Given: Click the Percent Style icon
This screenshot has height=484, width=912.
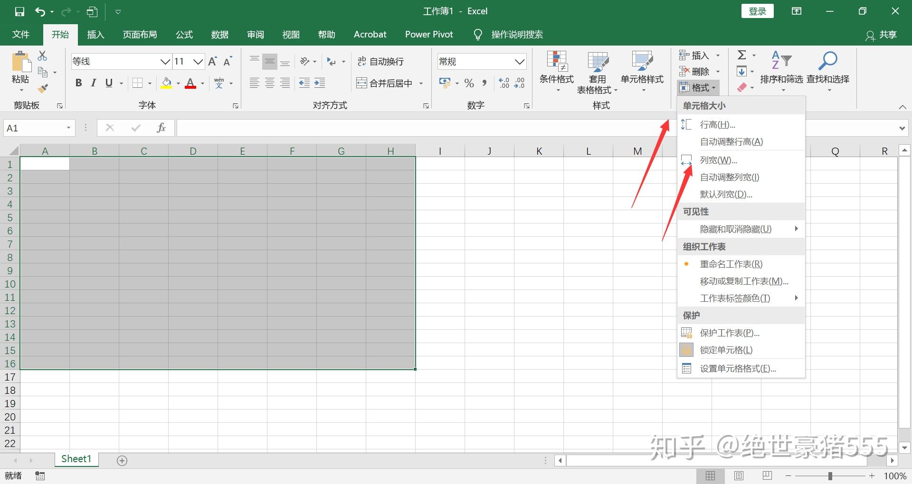Looking at the screenshot, I should click(x=469, y=83).
